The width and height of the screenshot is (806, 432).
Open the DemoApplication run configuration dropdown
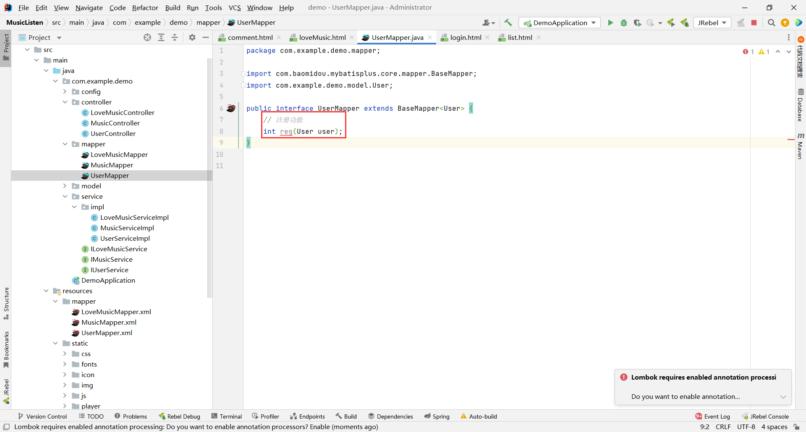click(560, 23)
